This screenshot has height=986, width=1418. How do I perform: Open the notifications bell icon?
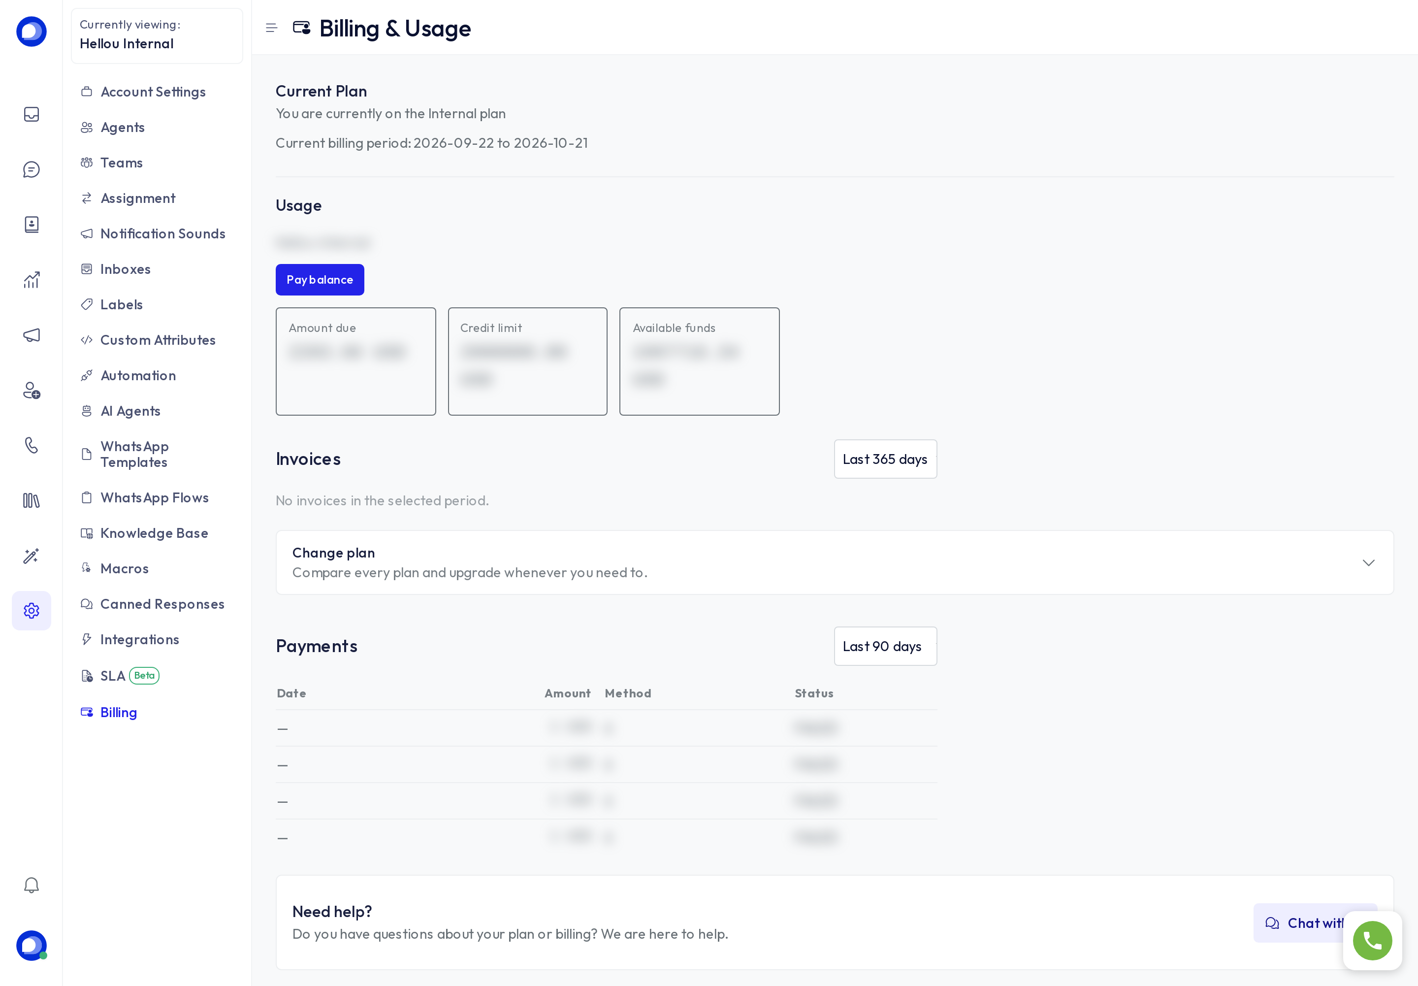(x=32, y=885)
